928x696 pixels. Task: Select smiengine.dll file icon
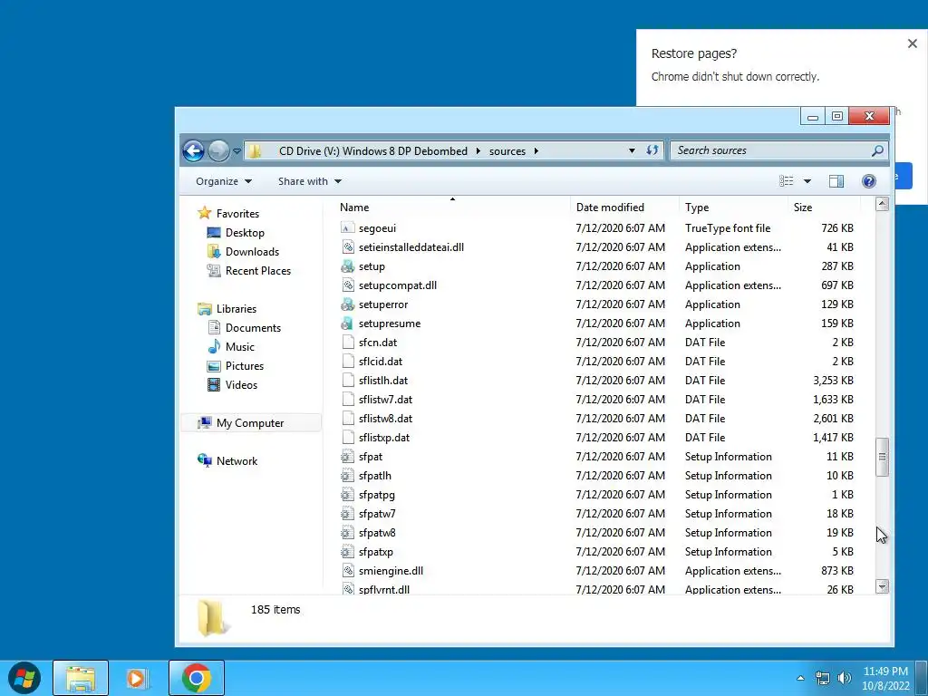348,571
